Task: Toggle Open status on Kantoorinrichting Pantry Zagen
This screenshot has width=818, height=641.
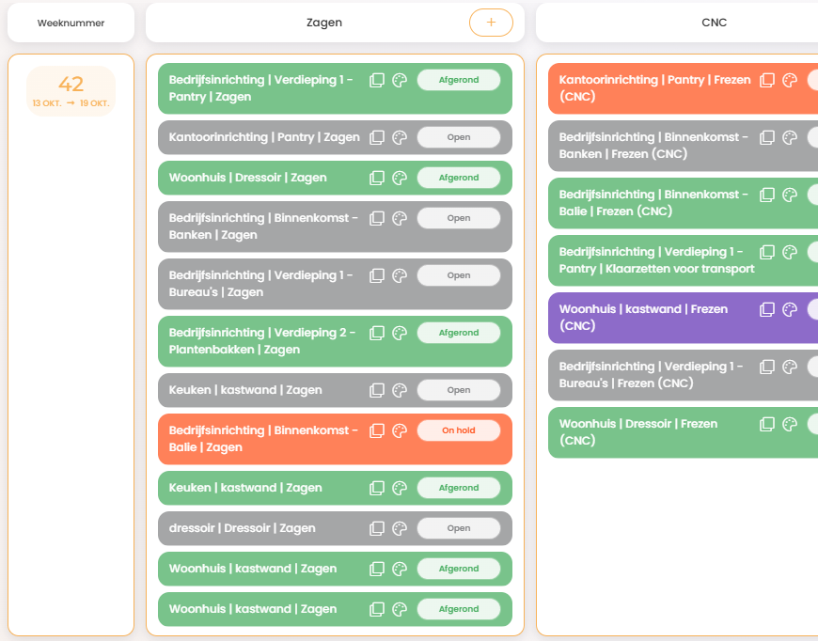Action: pos(458,137)
